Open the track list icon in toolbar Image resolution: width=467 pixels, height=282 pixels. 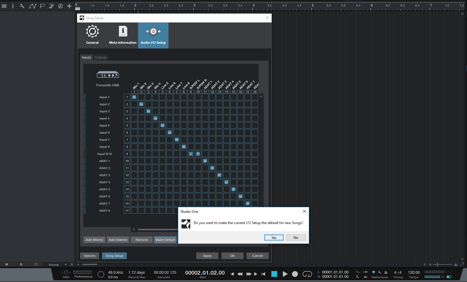4,6
